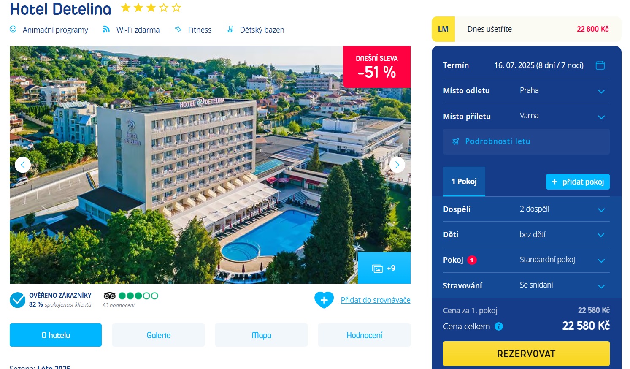Open the gallery +9 photos icon
The height and width of the screenshot is (369, 630).
point(384,268)
